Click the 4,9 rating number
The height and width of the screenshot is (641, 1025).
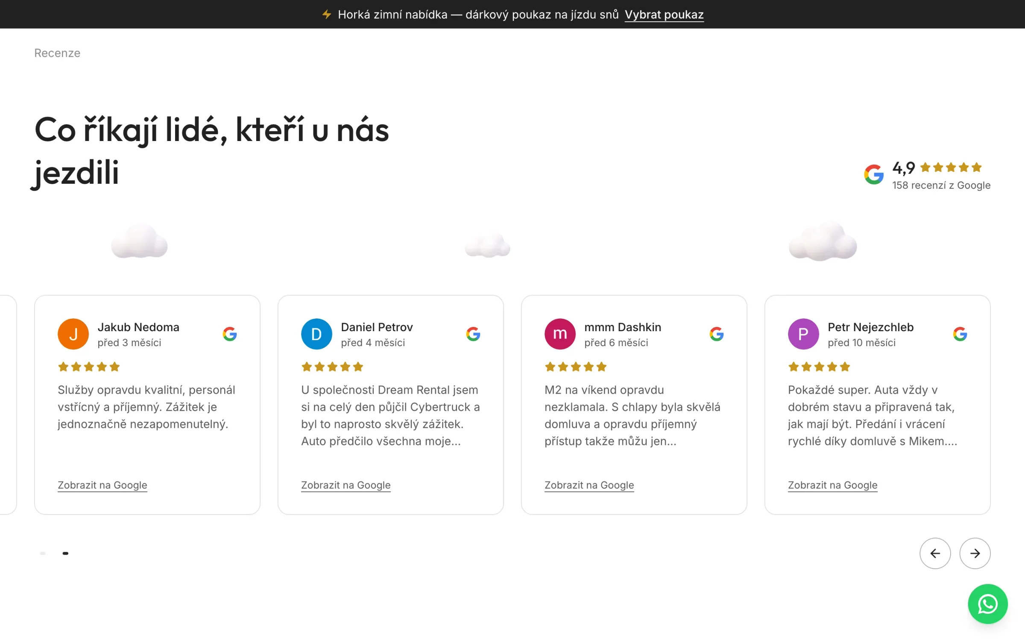[x=904, y=168]
